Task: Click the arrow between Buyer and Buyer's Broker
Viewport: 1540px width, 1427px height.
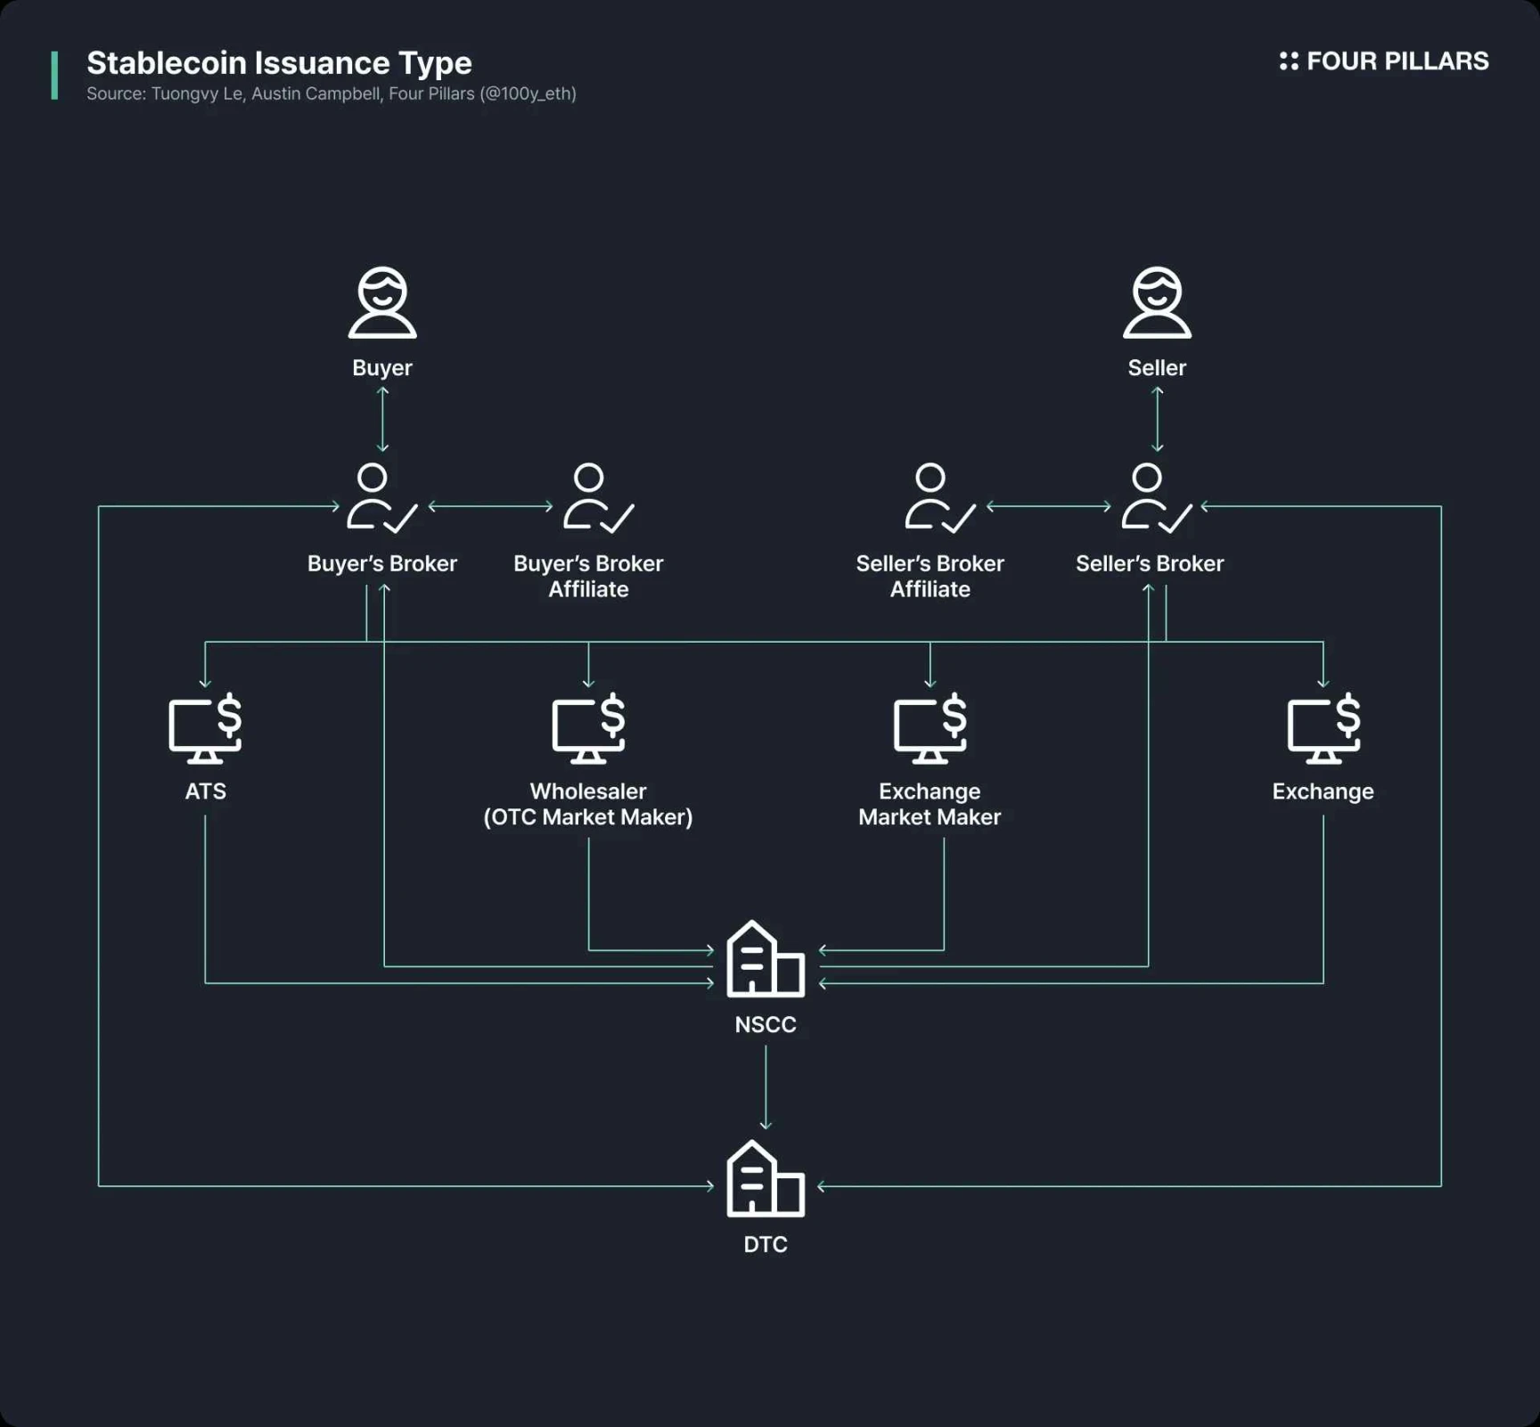Action: pos(382,419)
